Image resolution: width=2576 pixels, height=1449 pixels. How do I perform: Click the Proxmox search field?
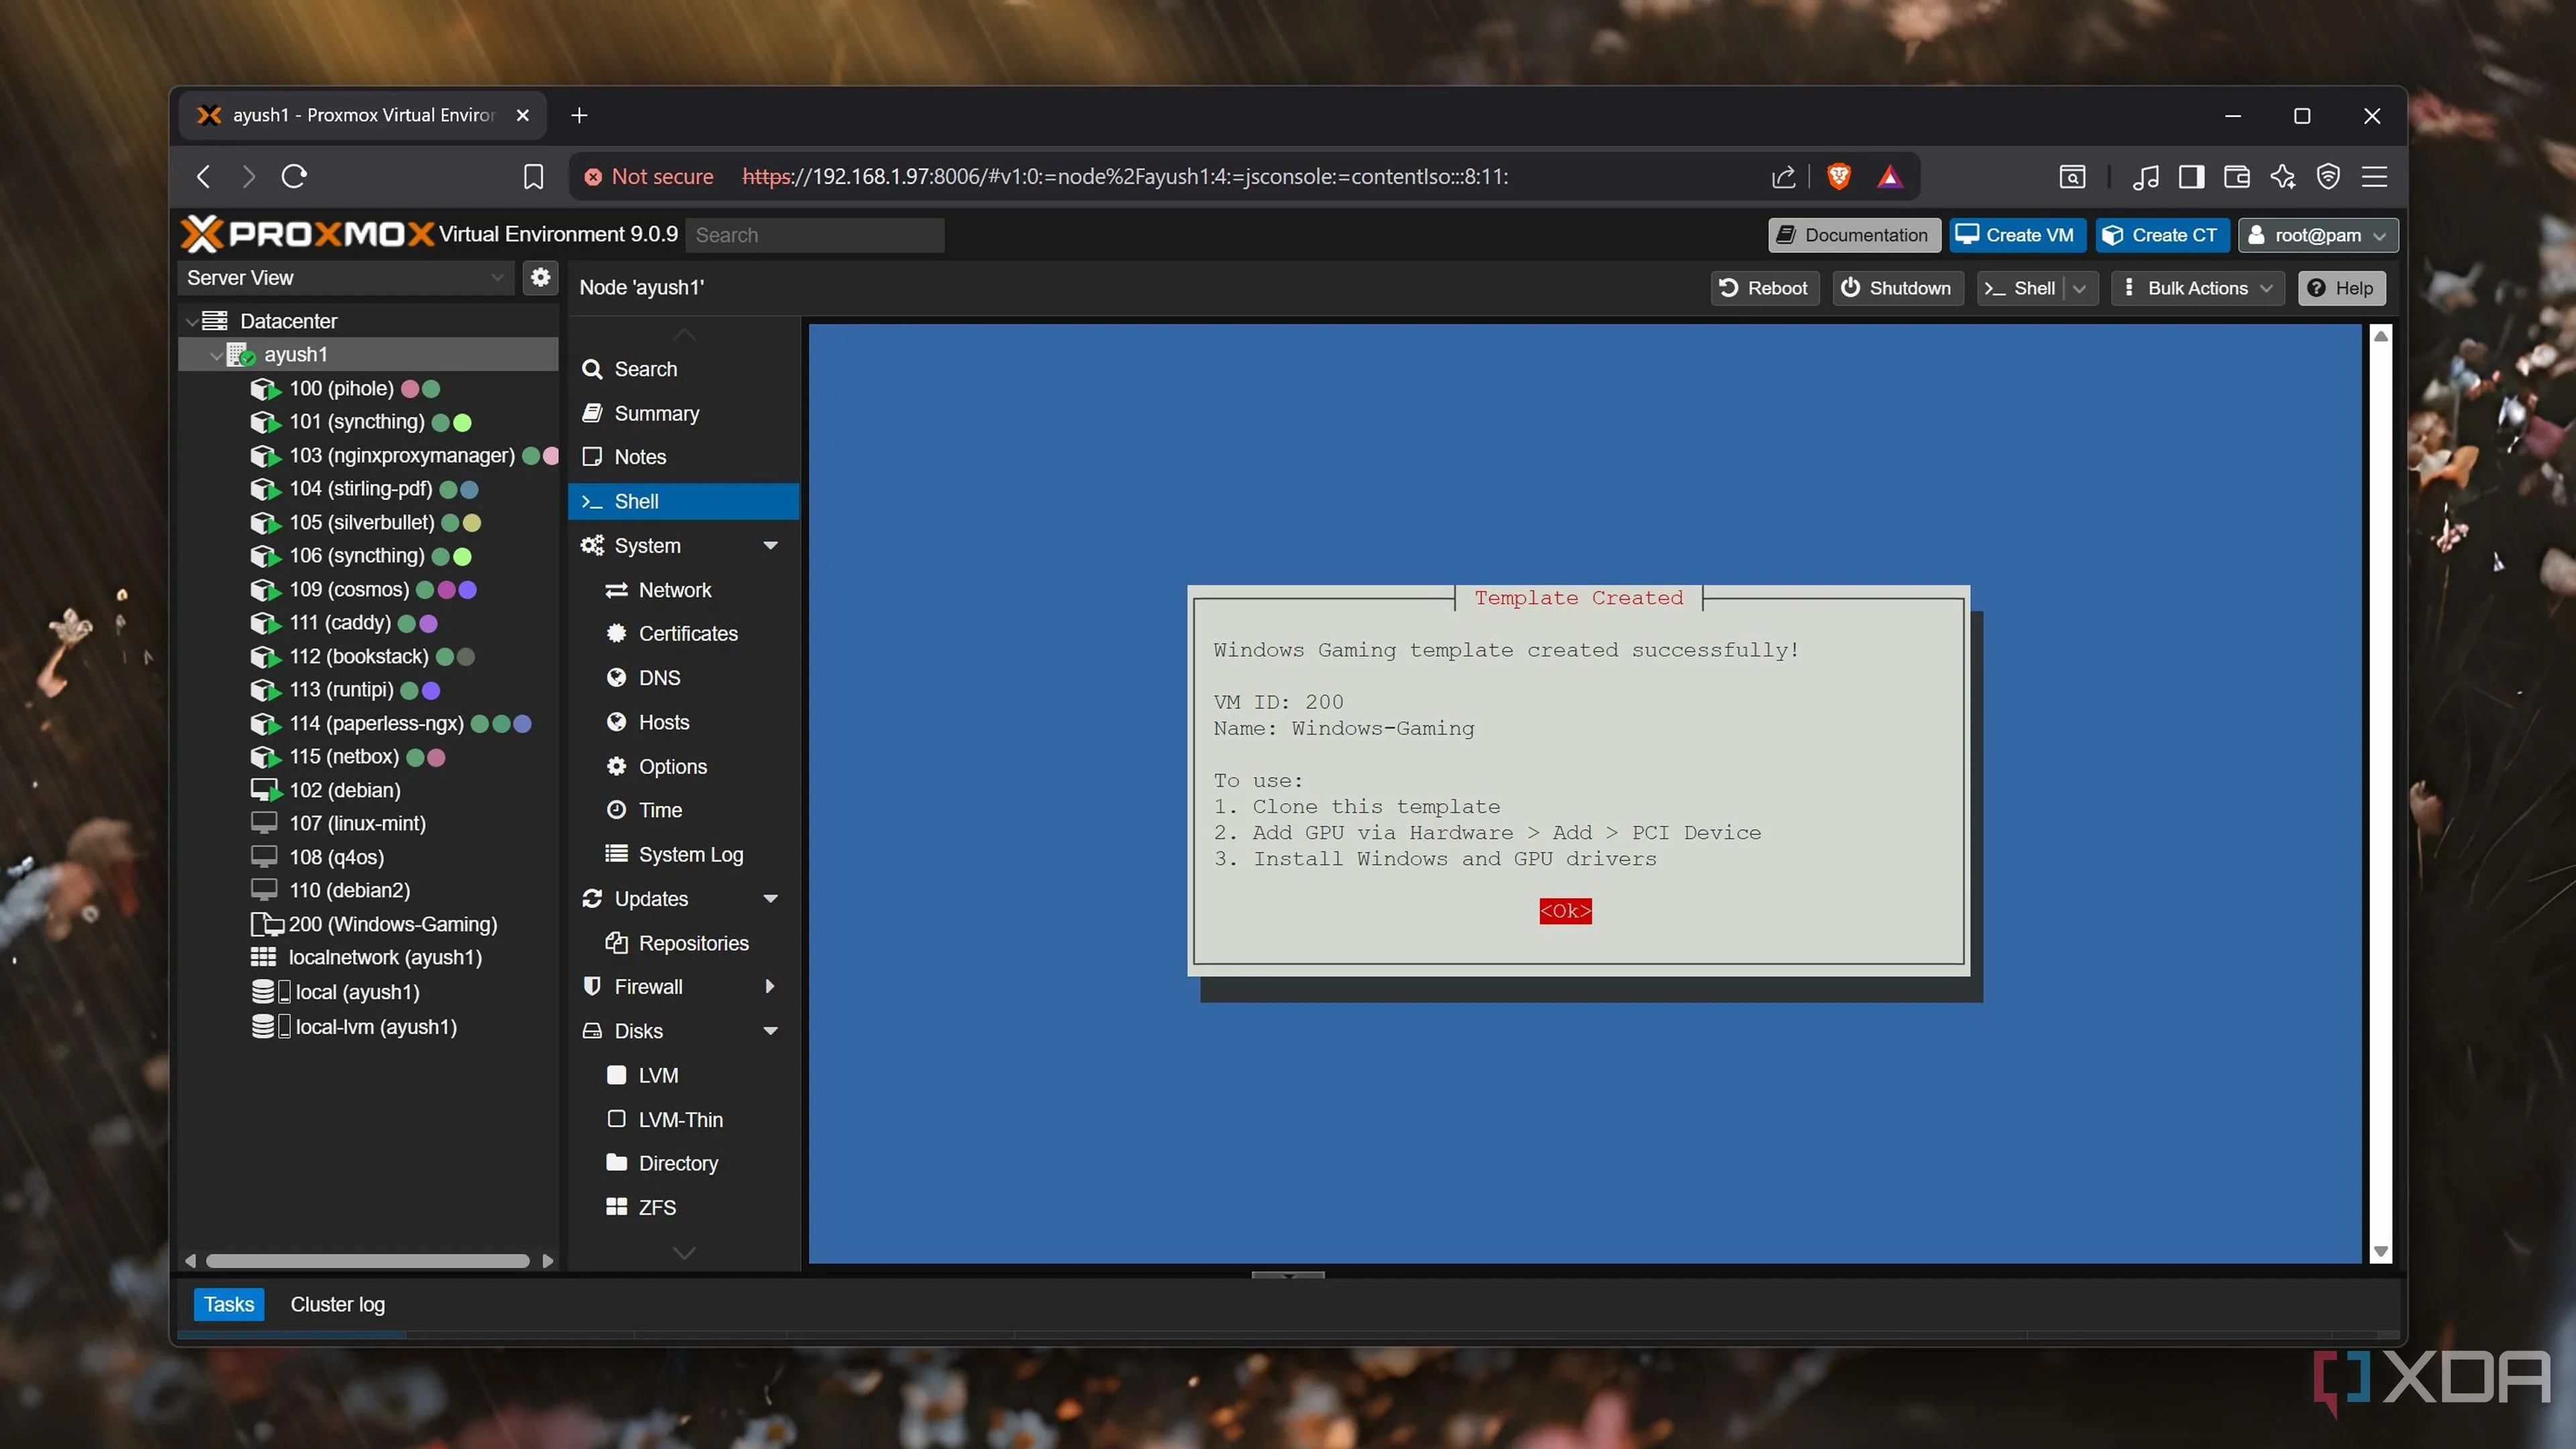point(814,235)
